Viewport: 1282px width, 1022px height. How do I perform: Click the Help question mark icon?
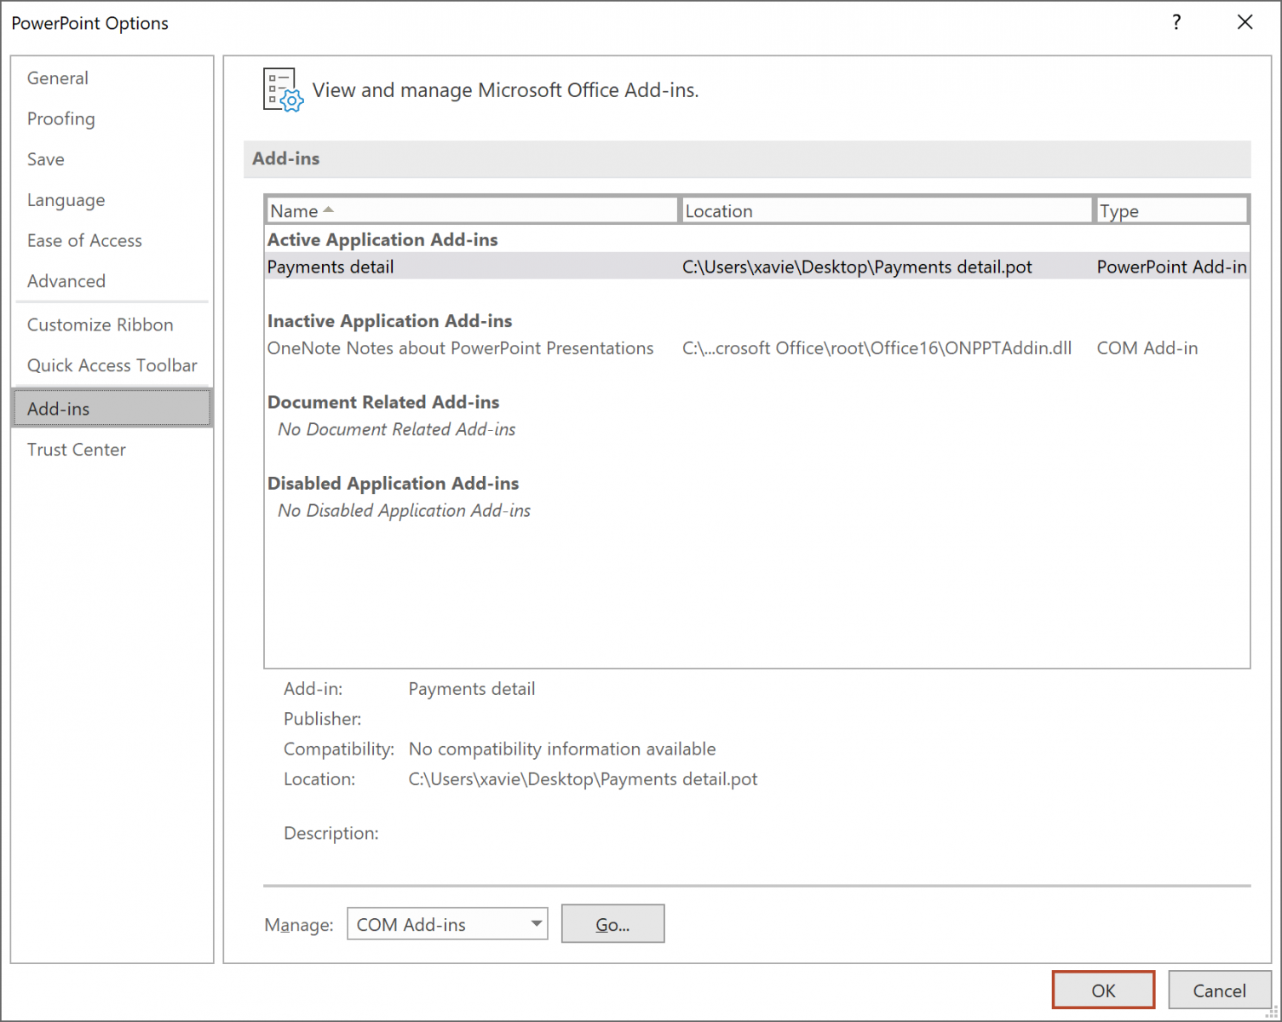point(1176,23)
